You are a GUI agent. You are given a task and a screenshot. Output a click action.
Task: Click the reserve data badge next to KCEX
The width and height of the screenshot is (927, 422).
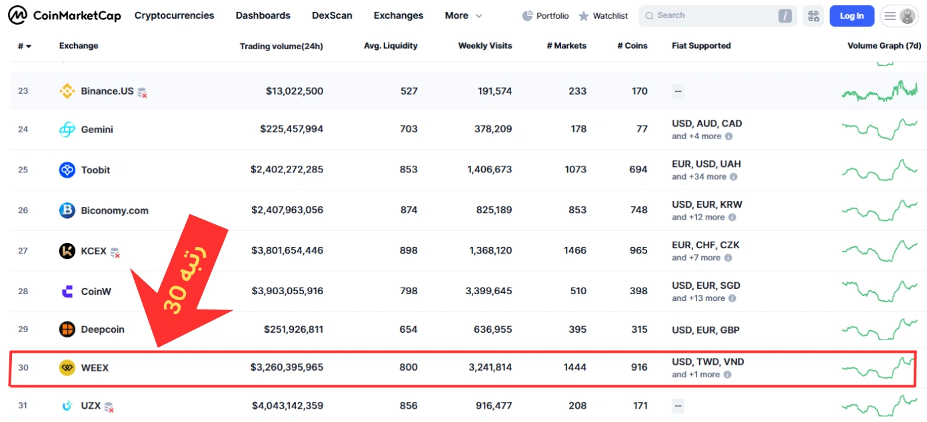(115, 252)
